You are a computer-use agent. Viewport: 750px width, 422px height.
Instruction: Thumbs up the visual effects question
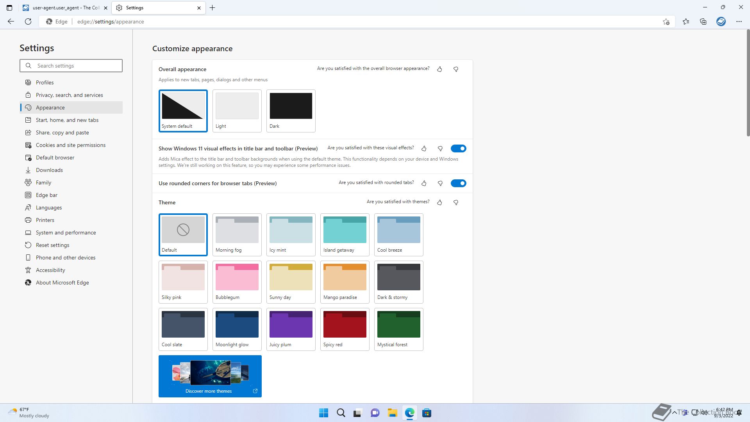[424, 148]
